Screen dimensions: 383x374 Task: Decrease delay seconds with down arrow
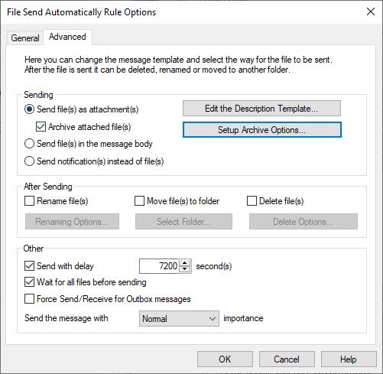tap(185, 269)
